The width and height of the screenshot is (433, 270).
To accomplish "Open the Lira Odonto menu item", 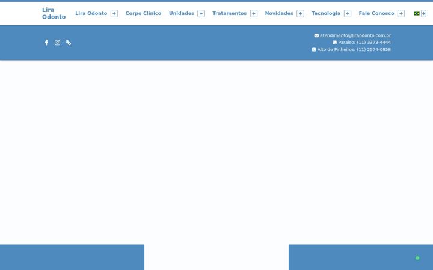I will tap(91, 13).
